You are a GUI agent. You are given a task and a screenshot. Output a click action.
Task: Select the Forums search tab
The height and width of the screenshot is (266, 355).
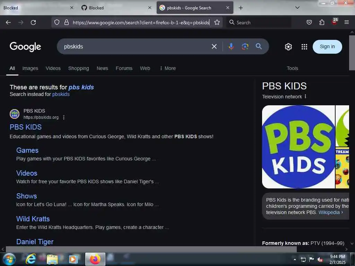pos(124,68)
